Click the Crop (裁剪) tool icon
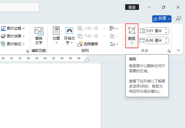Viewport: 185px width, 128px height. click(x=132, y=31)
